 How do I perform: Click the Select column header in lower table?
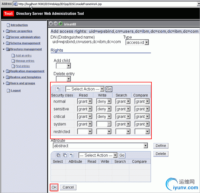58,162
